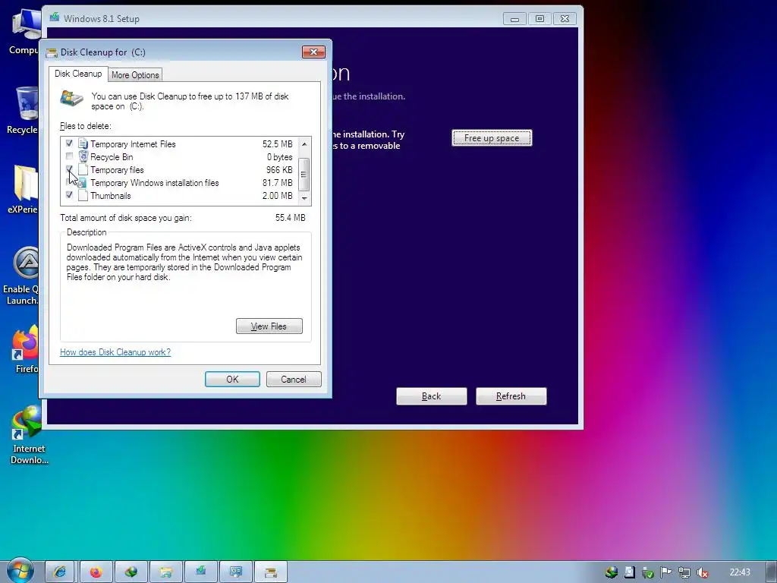The image size is (777, 583).
Task: Switch to Windows 8.1 Setup taskbar button
Action: (200, 572)
